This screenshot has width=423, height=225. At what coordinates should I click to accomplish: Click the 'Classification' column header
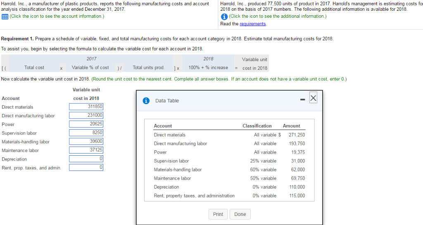click(257, 126)
